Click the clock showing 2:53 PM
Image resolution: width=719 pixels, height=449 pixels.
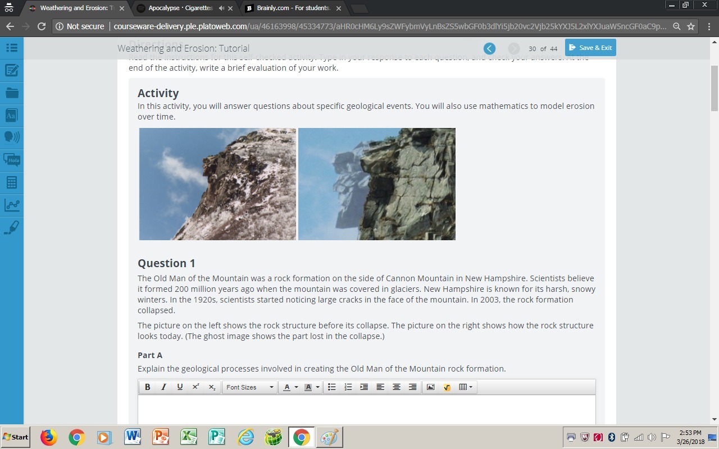click(x=690, y=433)
